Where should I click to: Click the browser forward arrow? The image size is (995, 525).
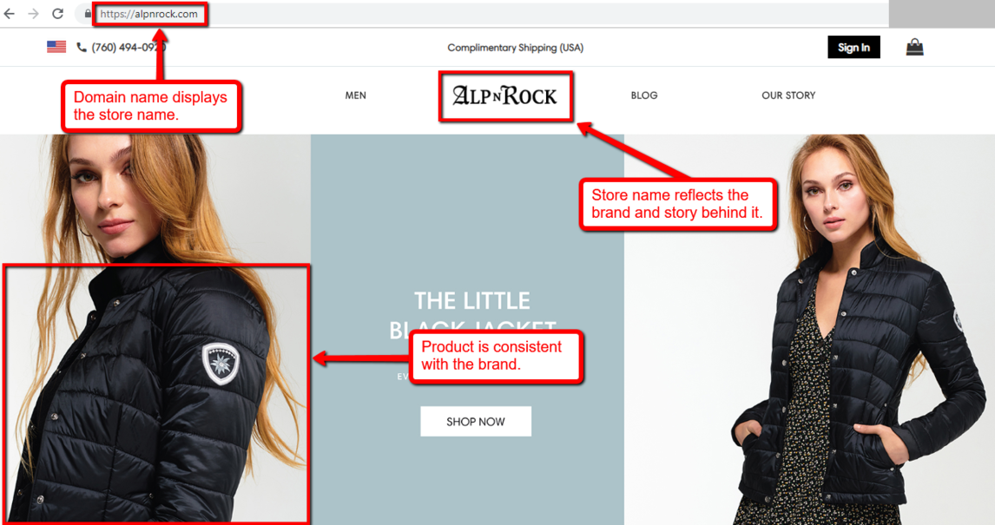click(33, 13)
